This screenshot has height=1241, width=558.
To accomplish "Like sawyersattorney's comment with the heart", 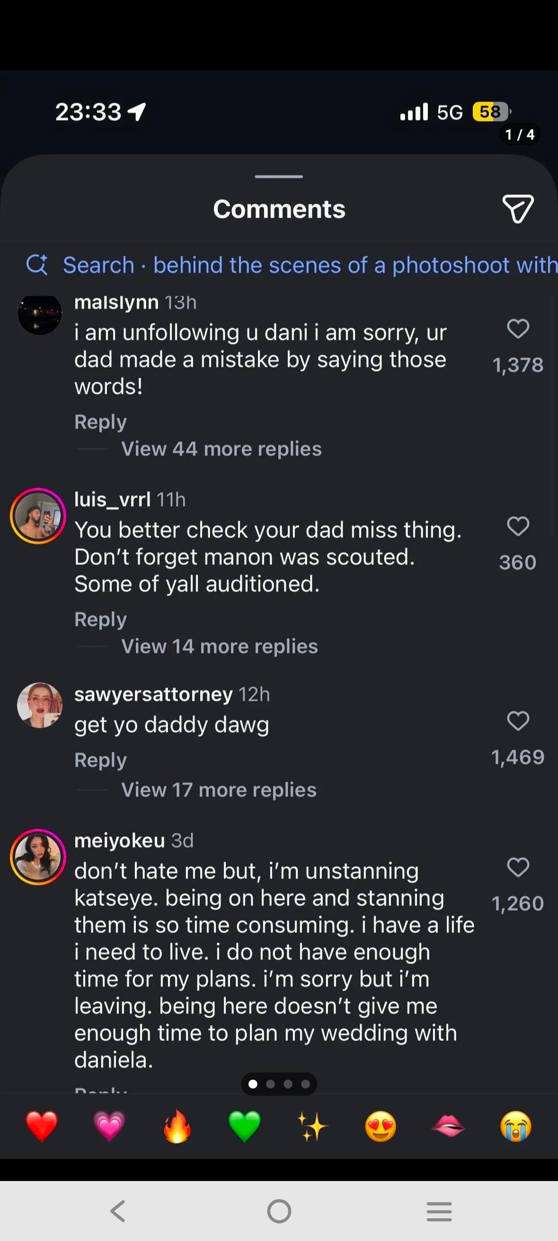I will pyautogui.click(x=518, y=721).
